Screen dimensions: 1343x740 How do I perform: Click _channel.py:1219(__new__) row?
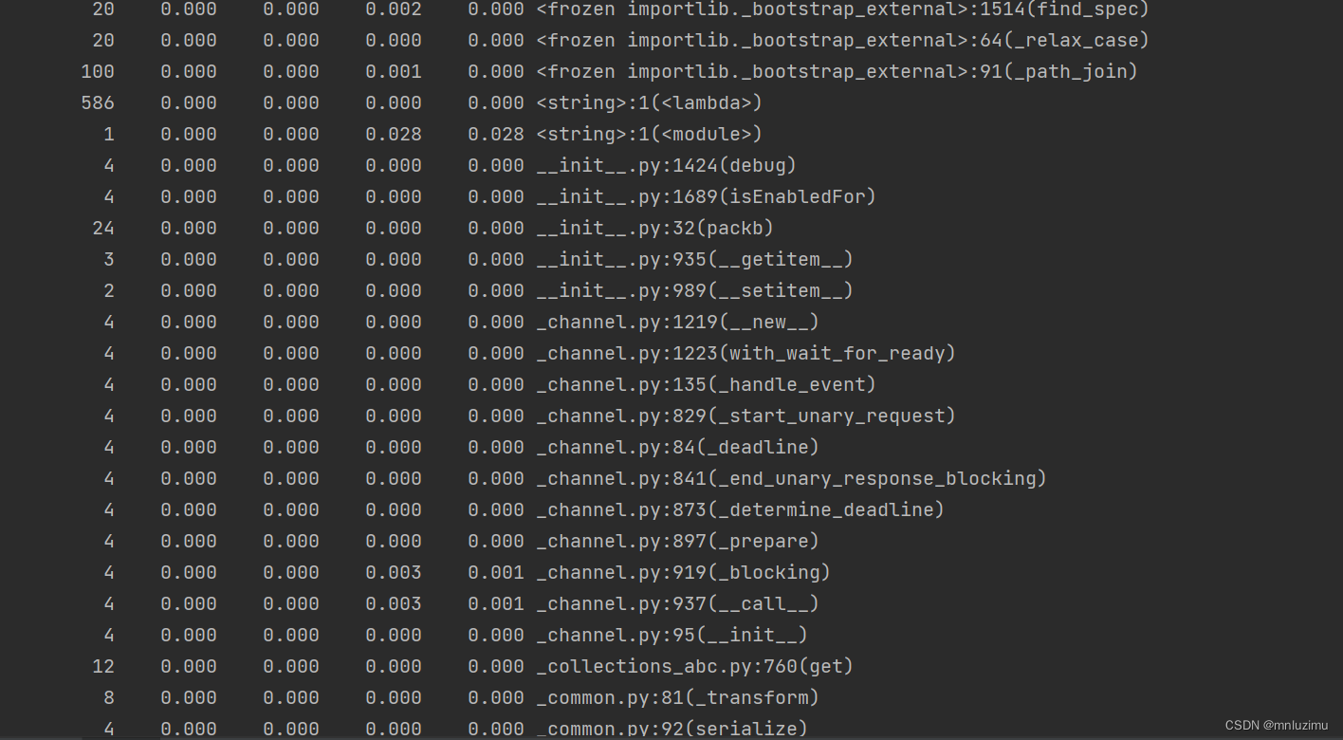[x=677, y=323]
